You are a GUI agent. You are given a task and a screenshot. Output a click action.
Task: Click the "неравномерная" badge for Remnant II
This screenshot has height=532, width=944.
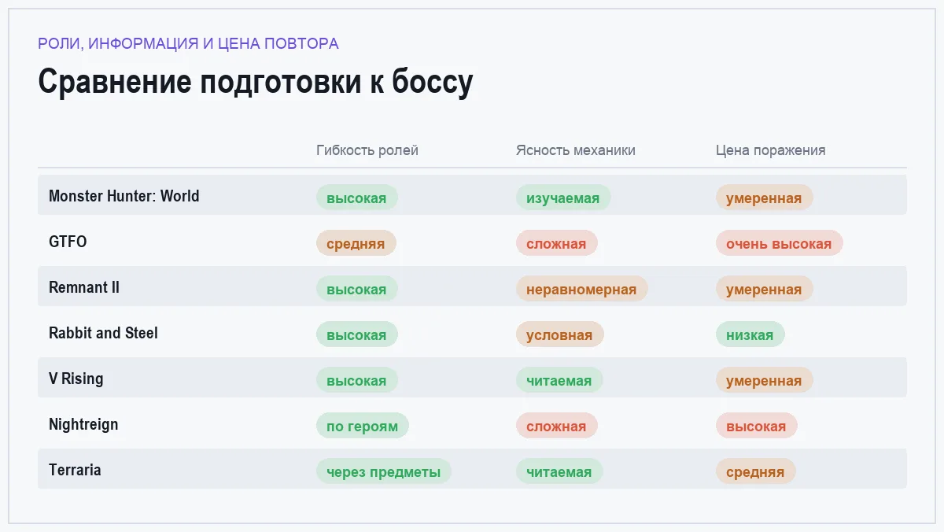(582, 289)
